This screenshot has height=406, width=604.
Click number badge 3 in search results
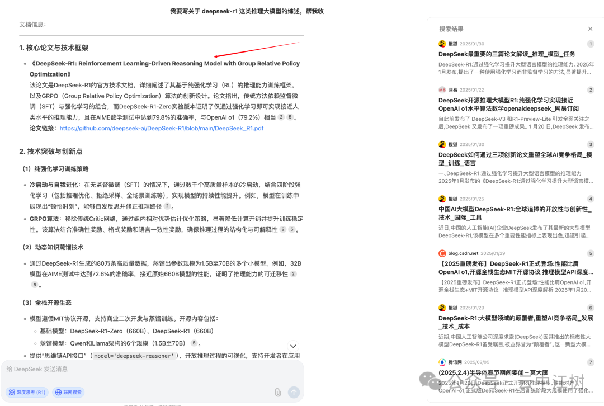[x=591, y=144]
